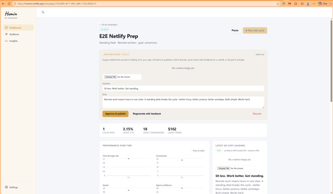Open the Copilot Chat icon
Viewport: 333px width, 194px height.
coord(320,4)
